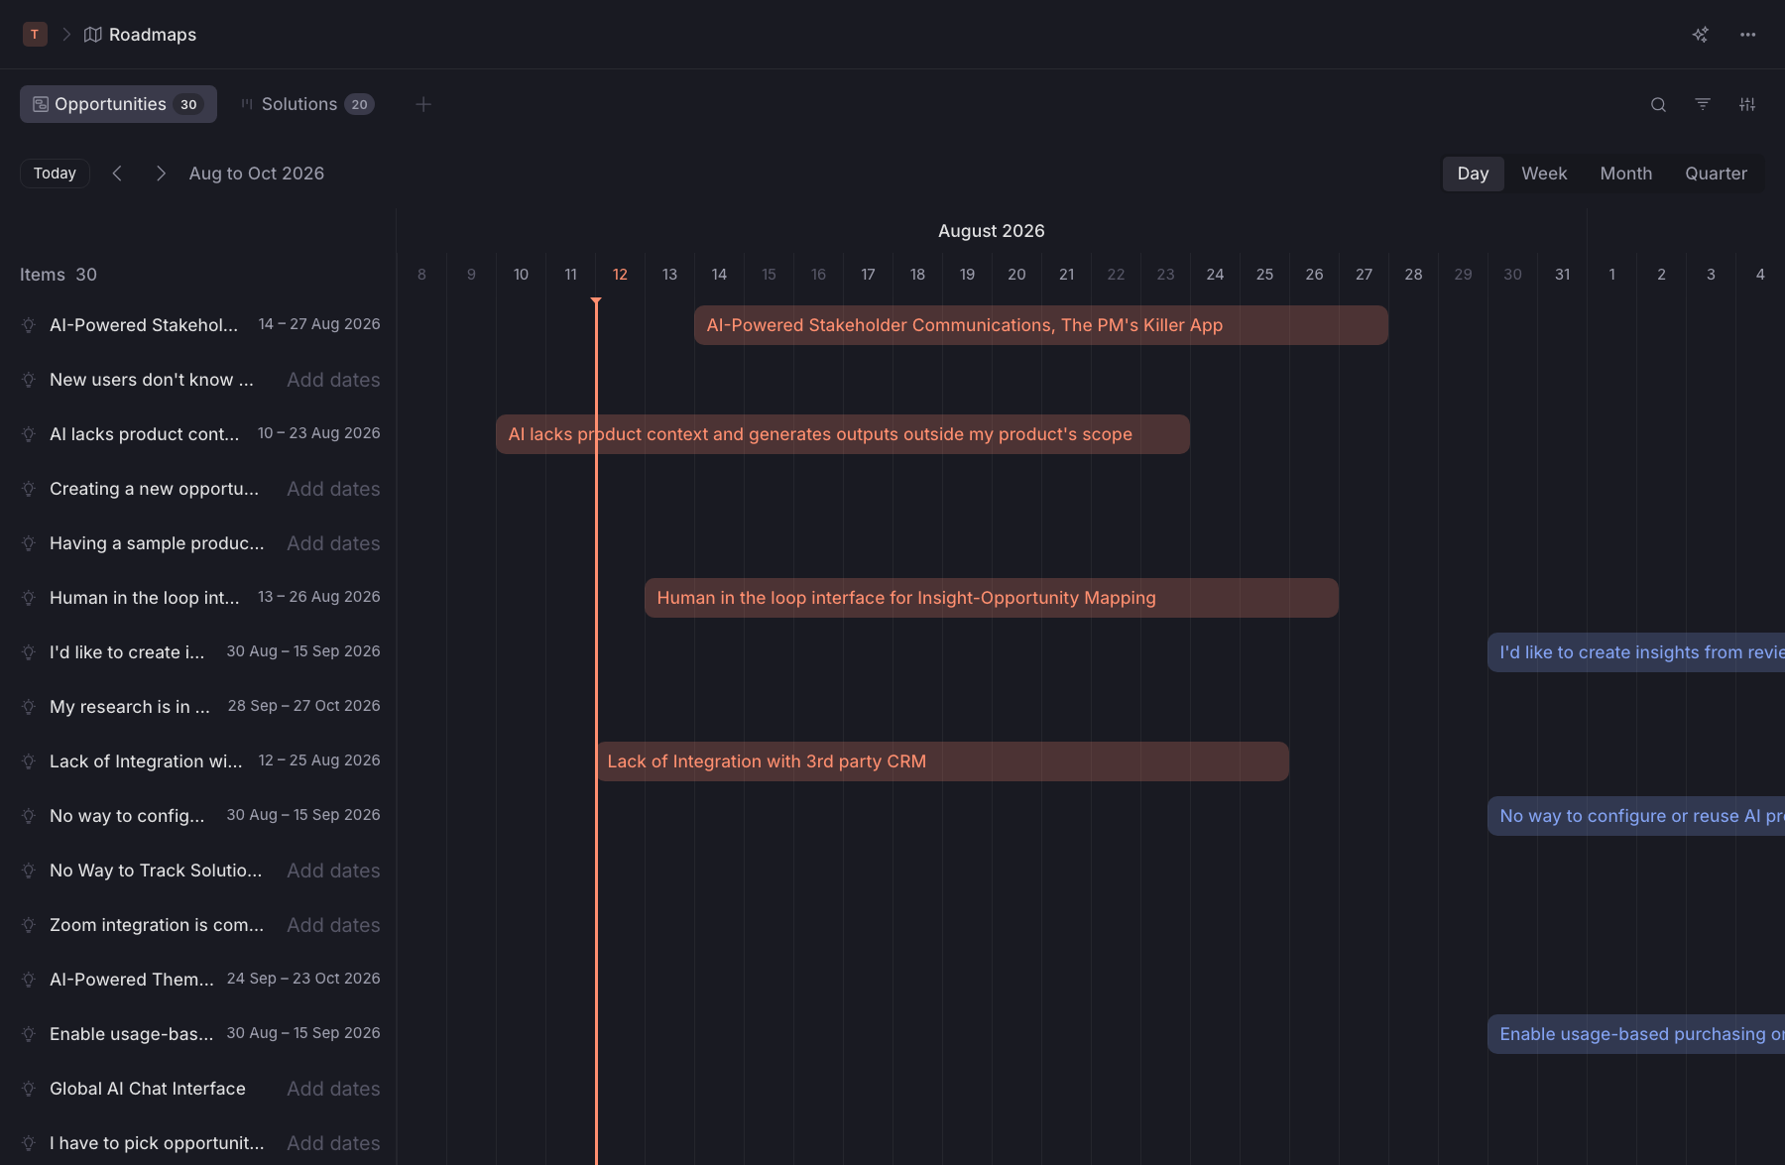Click the August 2026 month header

click(x=992, y=231)
